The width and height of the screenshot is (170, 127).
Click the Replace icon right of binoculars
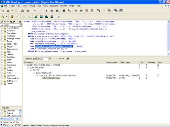(69, 11)
